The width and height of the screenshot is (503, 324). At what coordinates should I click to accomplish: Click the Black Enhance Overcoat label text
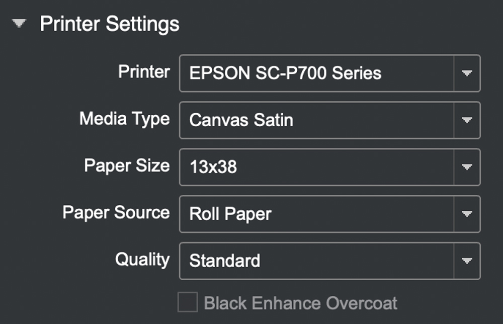(300, 303)
